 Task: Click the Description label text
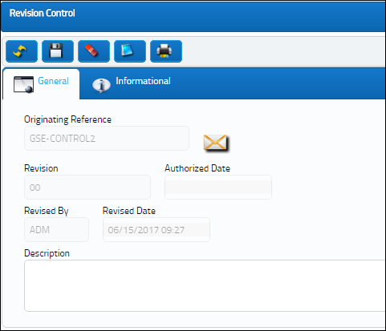(47, 253)
